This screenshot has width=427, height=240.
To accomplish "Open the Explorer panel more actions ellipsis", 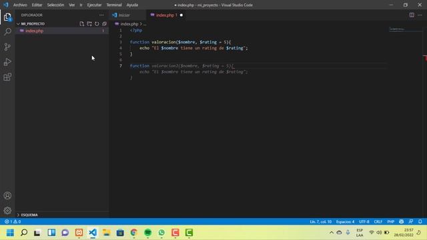I will point(101,15).
